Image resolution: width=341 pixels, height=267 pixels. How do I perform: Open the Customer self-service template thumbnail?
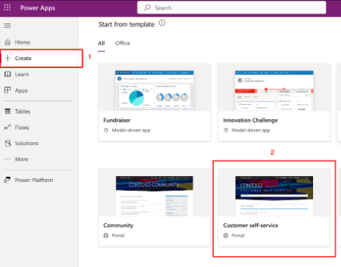274,196
